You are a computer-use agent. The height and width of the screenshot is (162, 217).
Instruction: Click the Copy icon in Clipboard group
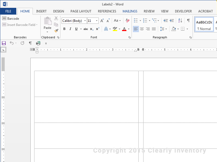point(56,25)
